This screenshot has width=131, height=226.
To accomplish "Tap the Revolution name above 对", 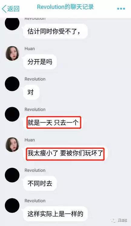I will tap(35, 79).
